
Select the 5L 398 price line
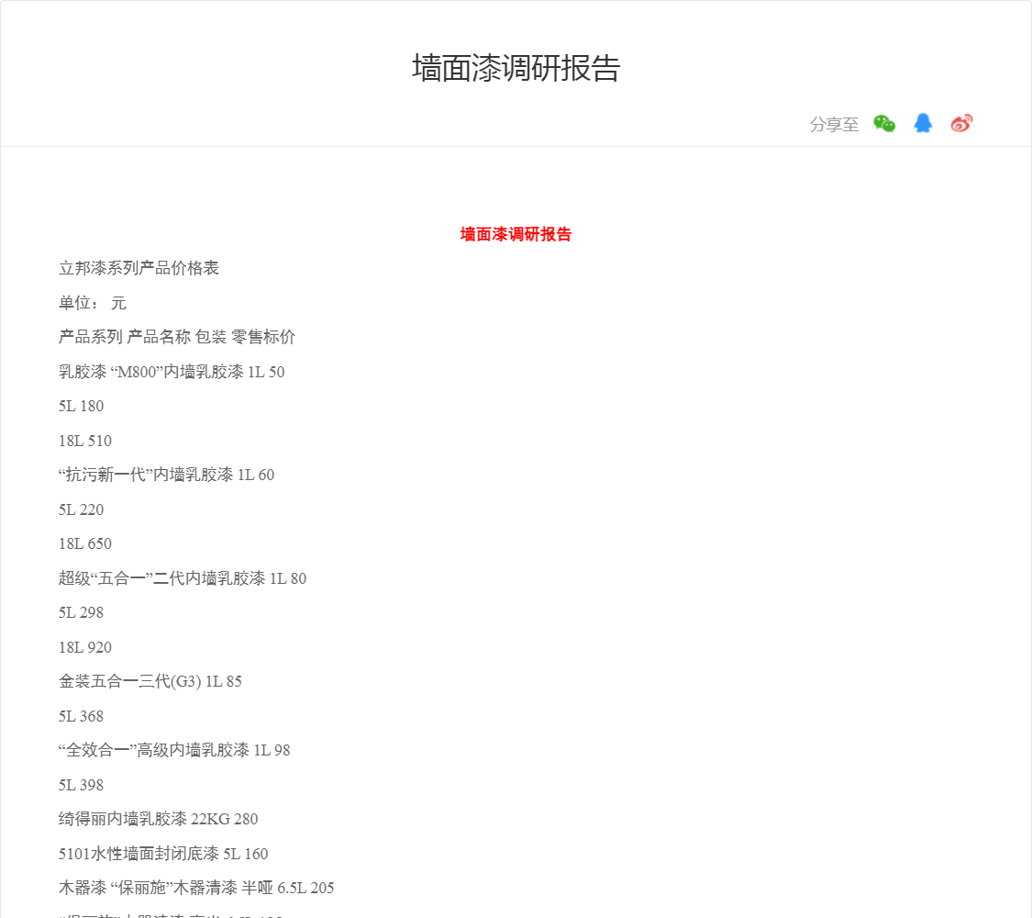click(81, 784)
